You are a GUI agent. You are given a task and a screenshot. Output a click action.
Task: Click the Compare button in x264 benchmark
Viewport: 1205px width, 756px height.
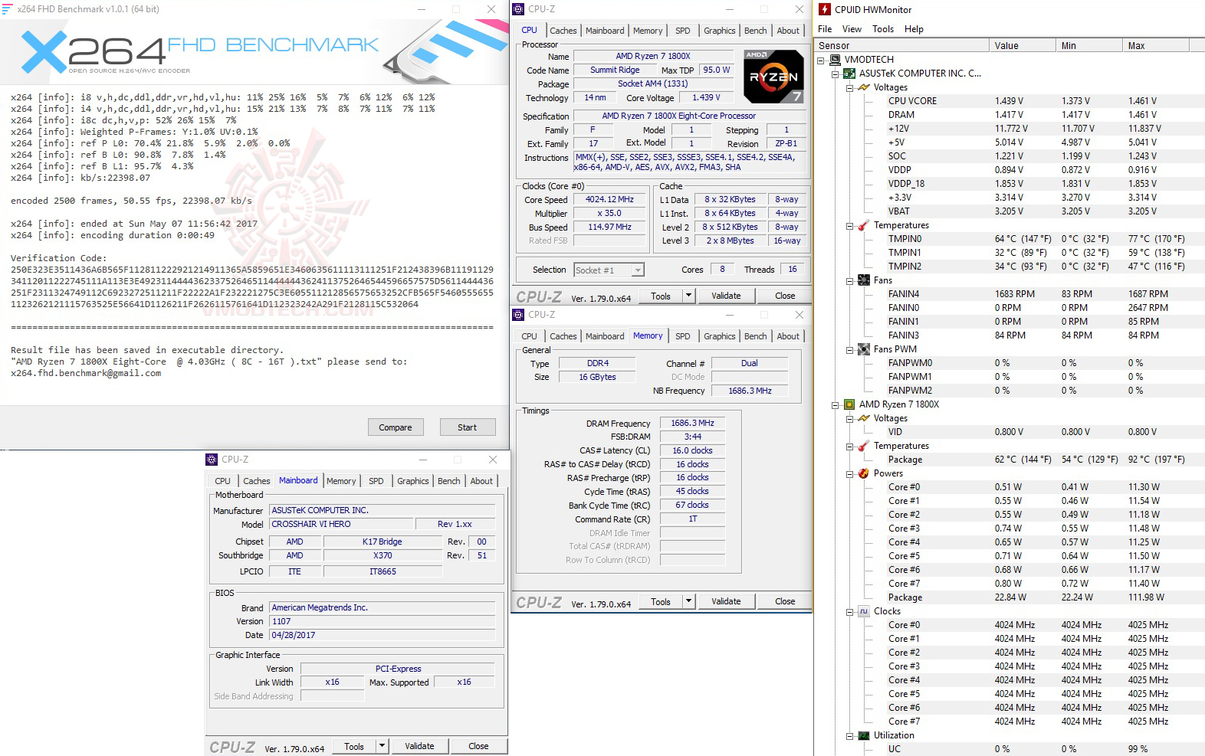click(x=396, y=427)
